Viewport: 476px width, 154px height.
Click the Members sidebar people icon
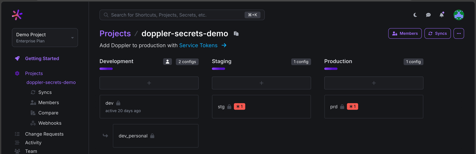[33, 102]
